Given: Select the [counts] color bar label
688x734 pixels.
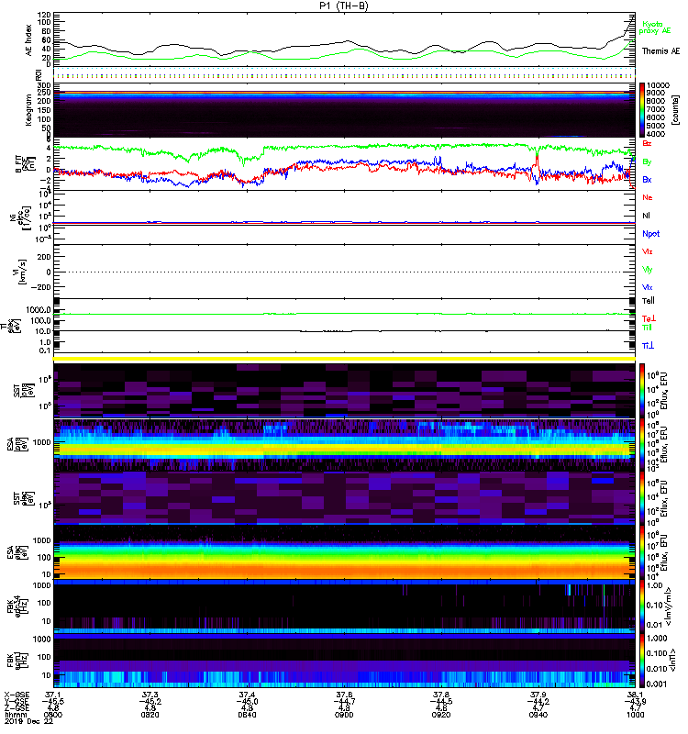Looking at the screenshot, I should [675, 110].
